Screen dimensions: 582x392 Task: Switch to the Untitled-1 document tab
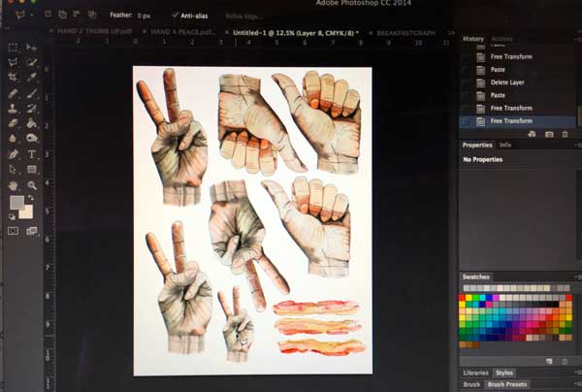pos(296,33)
